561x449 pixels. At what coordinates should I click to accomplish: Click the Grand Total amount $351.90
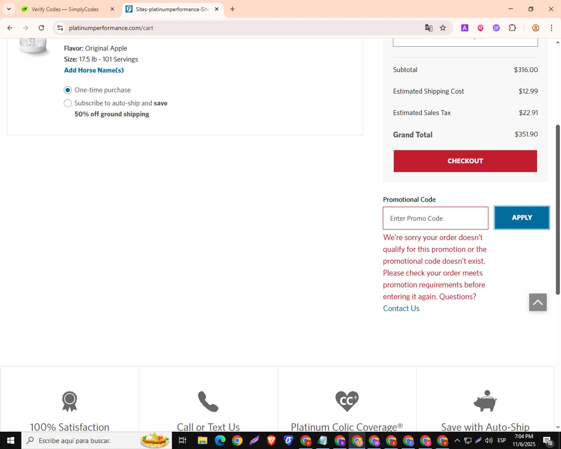(x=526, y=134)
